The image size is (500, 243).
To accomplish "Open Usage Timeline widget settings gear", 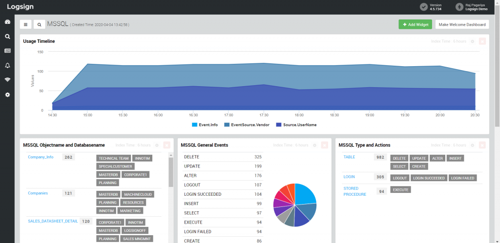I will coord(472,41).
